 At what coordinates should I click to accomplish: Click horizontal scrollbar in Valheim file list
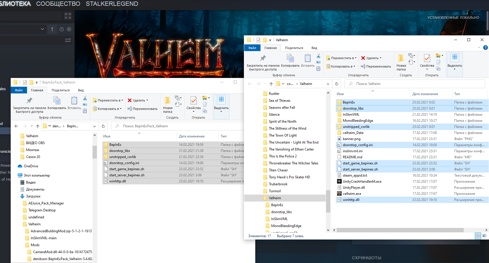[x=400, y=230]
